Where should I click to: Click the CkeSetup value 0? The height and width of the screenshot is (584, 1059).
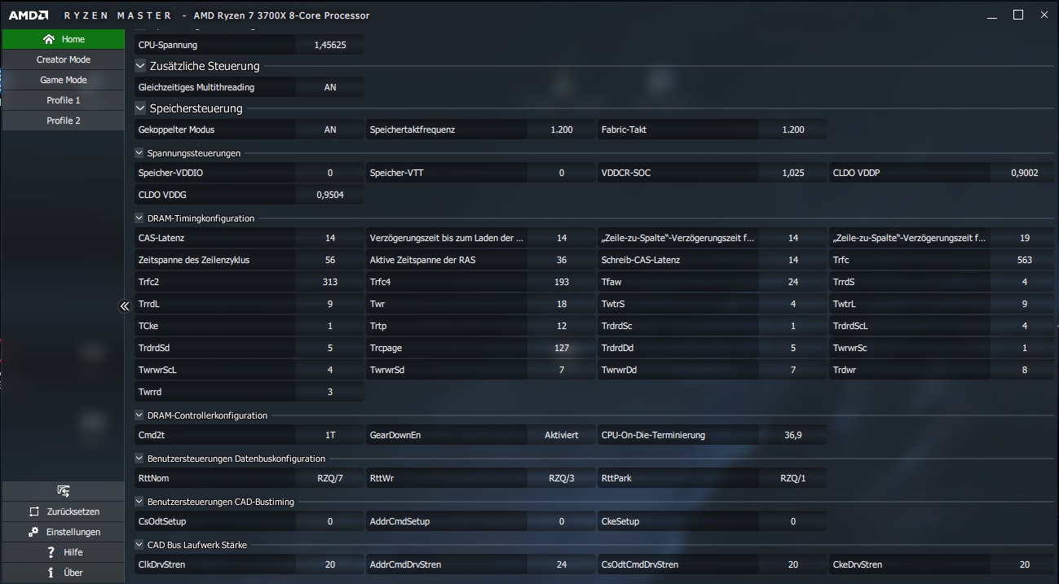[x=793, y=521]
